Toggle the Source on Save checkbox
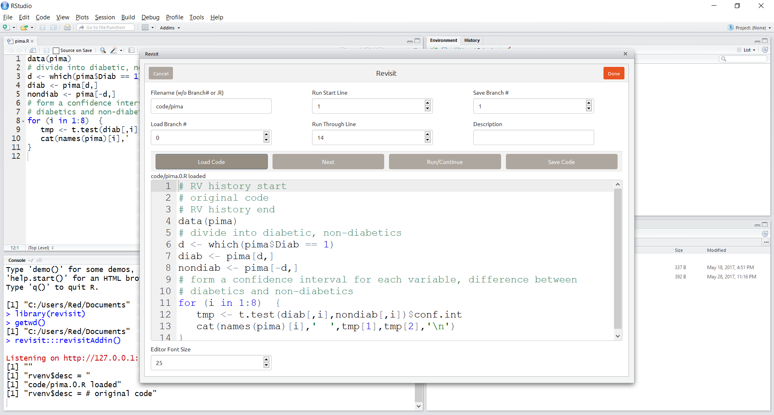Screen dimensions: 774x415 pos(56,50)
